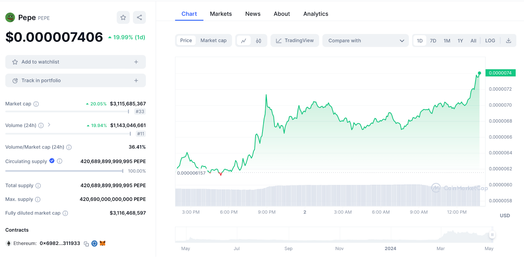Switch to the Markets tab
Screen dimensions: 524x257
pos(221,14)
